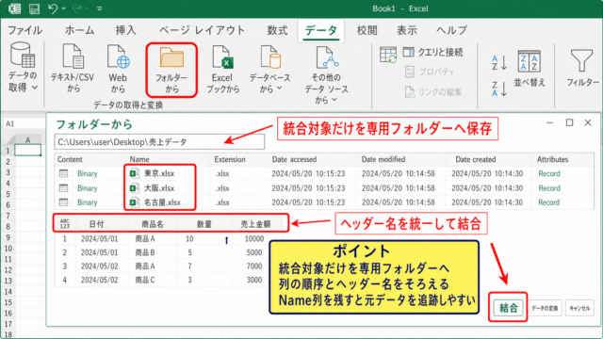This screenshot has height=339, width=603.
Task: Click the データの変換 button
Action: [x=545, y=308]
